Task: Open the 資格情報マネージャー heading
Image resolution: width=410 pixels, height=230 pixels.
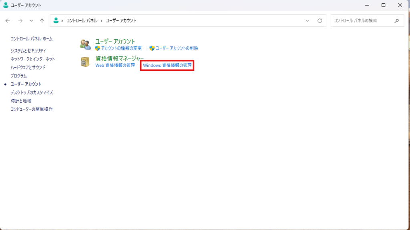Action: pos(119,58)
